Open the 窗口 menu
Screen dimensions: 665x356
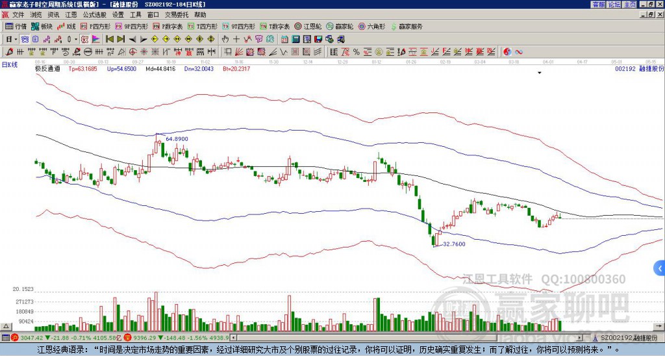153,15
